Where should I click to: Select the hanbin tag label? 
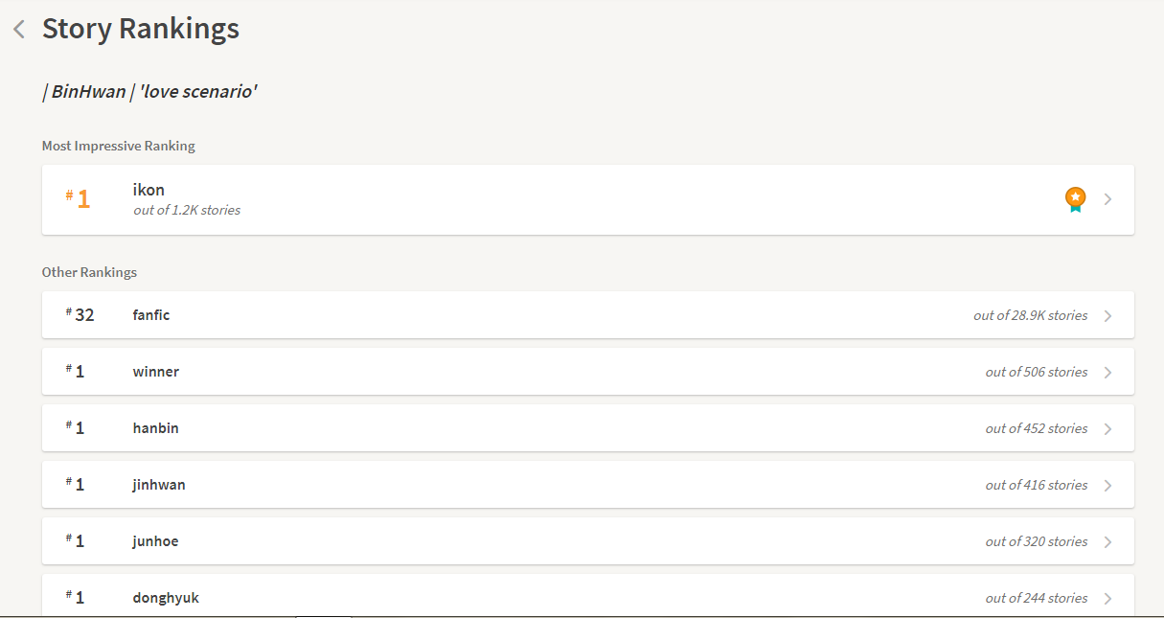156,428
